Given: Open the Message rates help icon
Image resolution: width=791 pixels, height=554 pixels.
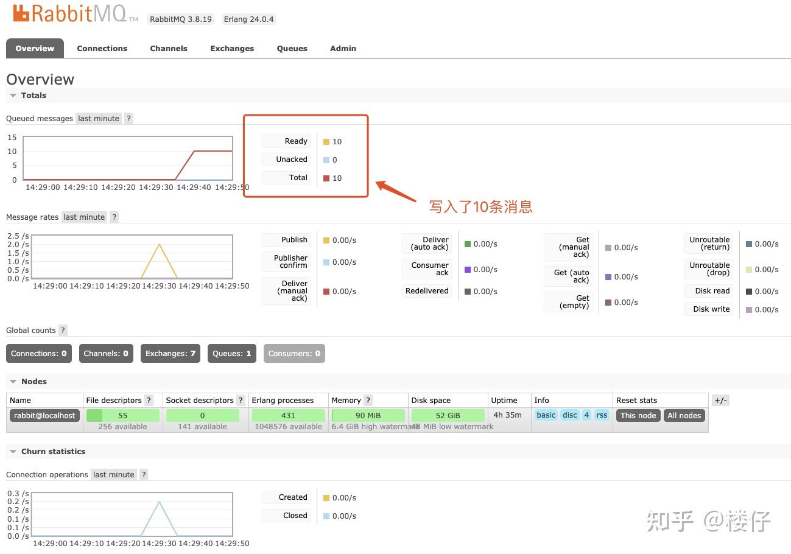Looking at the screenshot, I should pos(114,217).
